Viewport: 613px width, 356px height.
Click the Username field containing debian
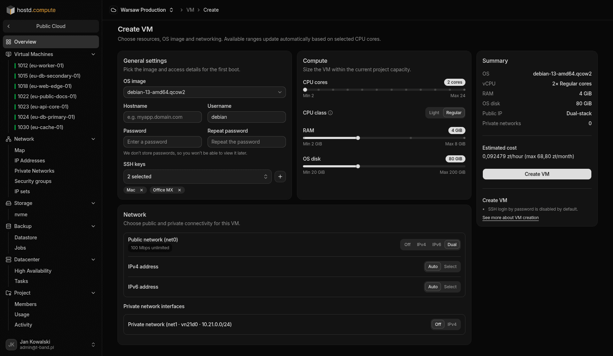tap(247, 117)
